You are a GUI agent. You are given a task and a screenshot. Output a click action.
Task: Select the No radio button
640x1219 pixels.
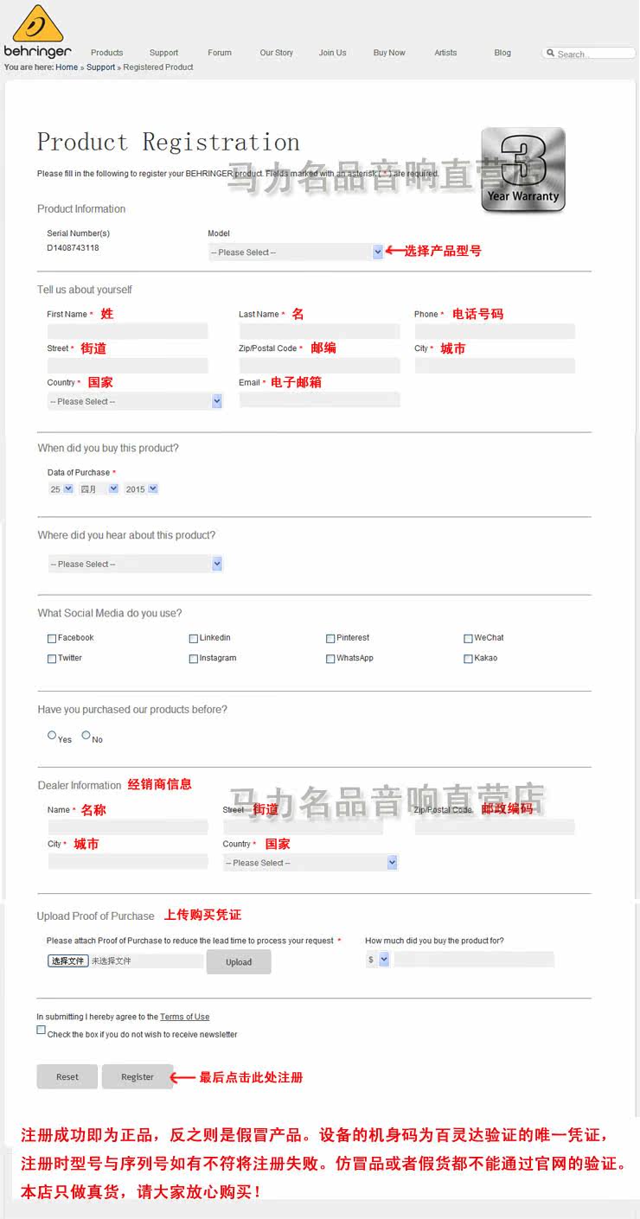coord(86,735)
